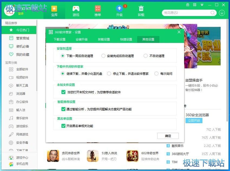230x171 pixels.
Task: Open the 宝库 star icon tab
Action: (54, 11)
